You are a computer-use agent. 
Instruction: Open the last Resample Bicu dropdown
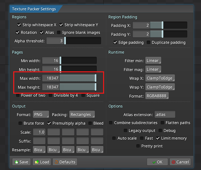tap(97, 150)
